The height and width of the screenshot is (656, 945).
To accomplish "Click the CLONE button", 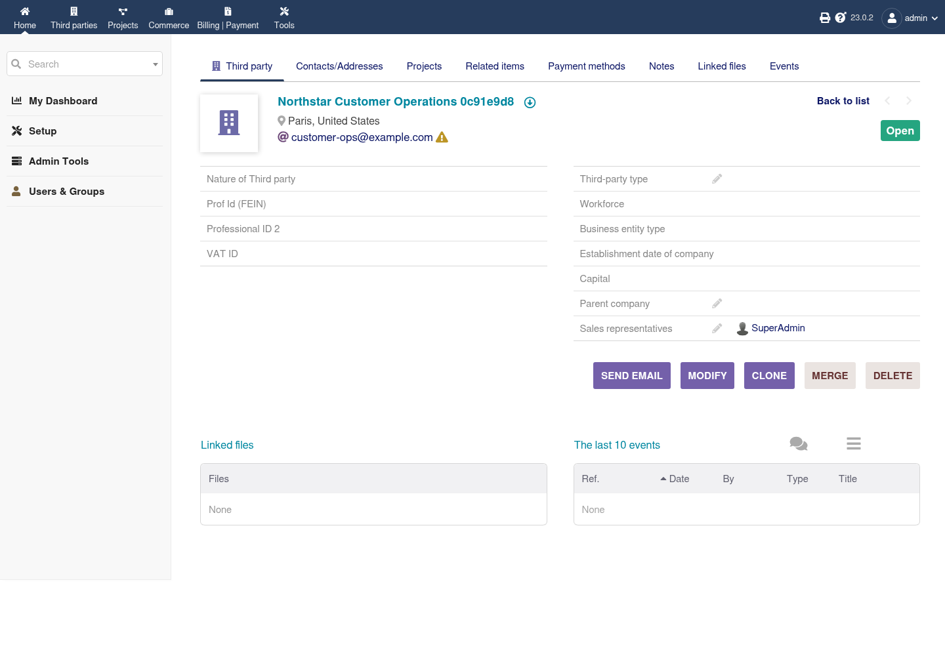I will 769,376.
